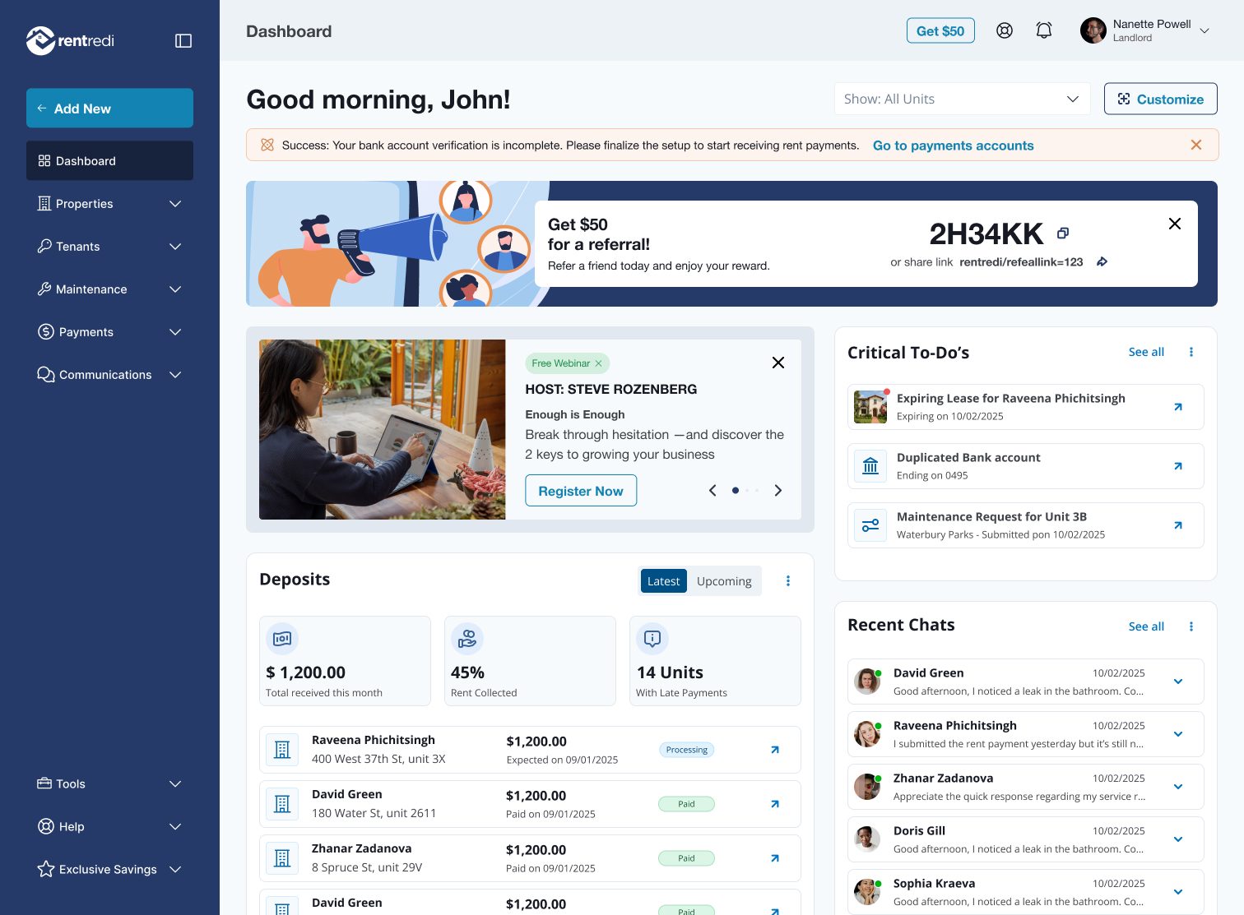Open Expiring Lease to-do arrow link
The height and width of the screenshot is (915, 1244).
tap(1178, 407)
